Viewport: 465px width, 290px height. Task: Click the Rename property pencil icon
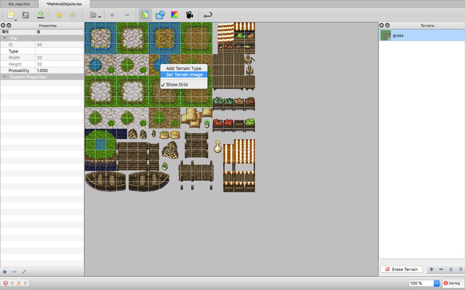click(24, 272)
